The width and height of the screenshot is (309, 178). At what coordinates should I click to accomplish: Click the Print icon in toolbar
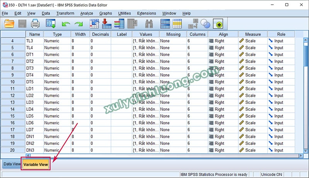click(x=36, y=24)
